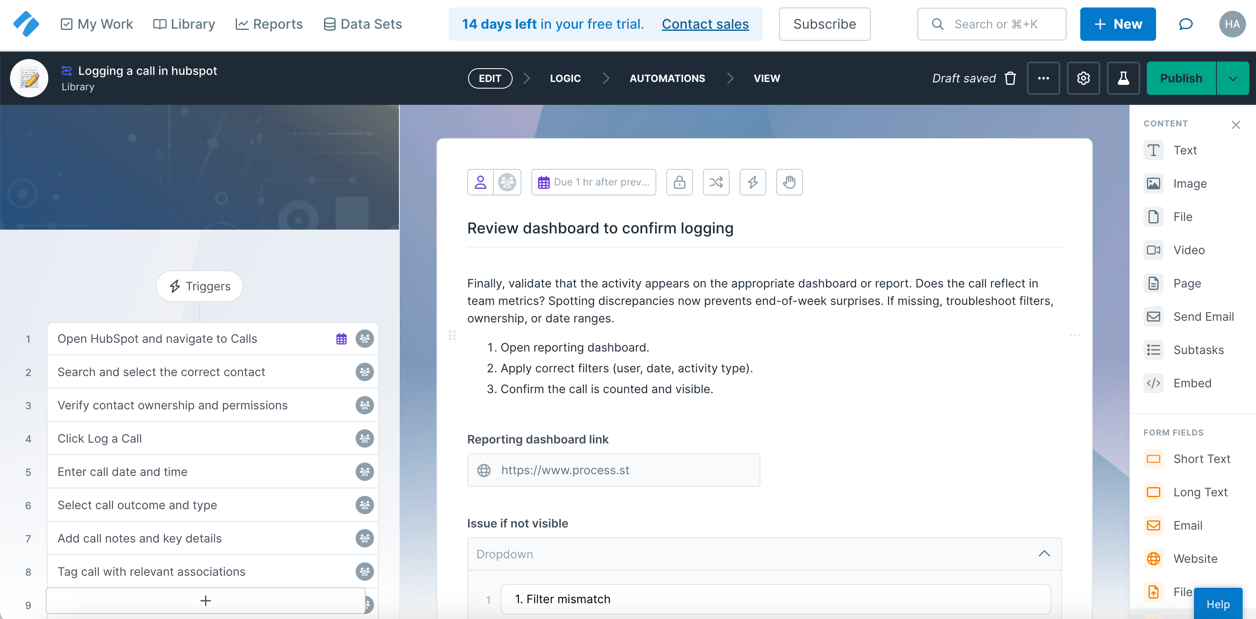Focus the Search or ⌘+K field

[x=992, y=24]
